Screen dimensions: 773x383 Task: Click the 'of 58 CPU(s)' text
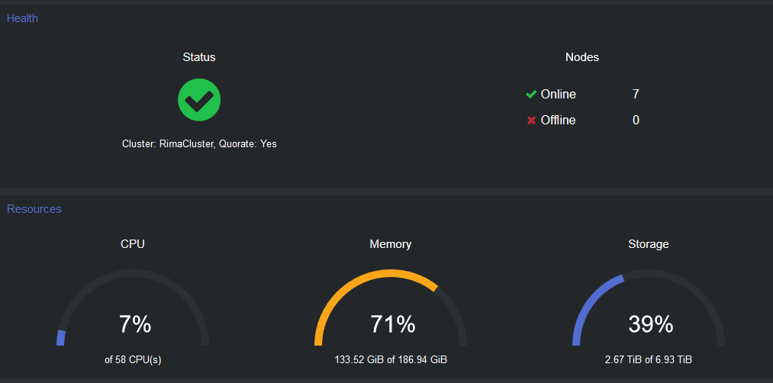133,359
